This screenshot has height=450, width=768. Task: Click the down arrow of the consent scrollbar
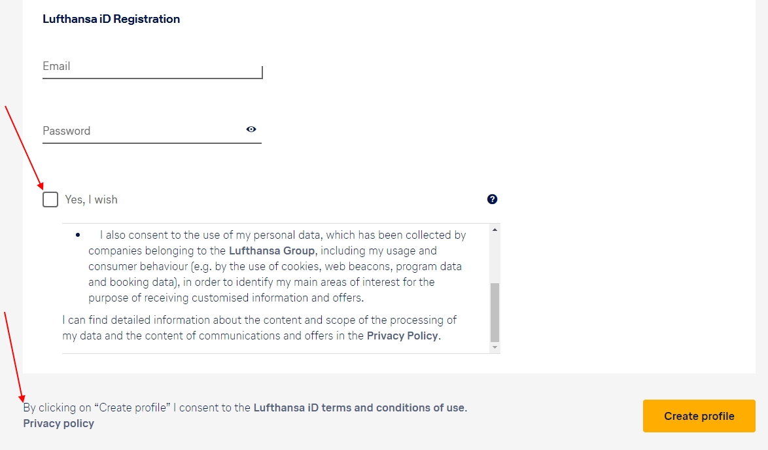(495, 347)
